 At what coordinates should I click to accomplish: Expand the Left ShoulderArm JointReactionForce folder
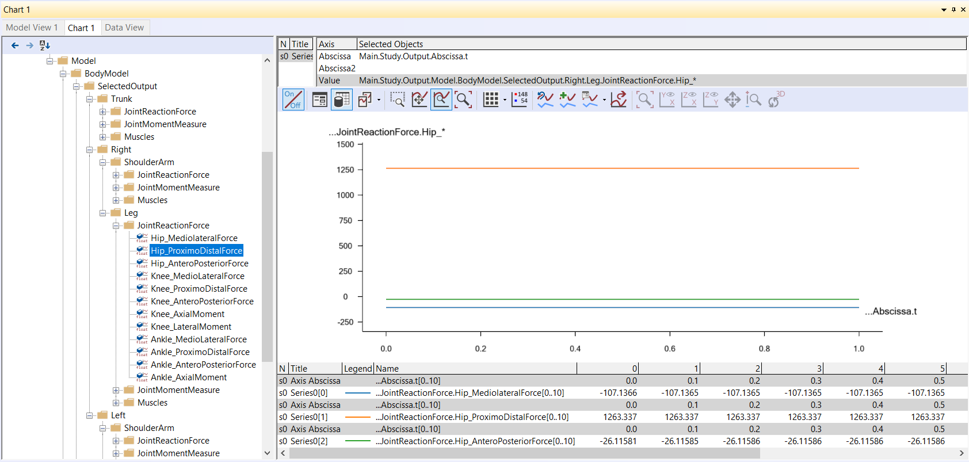coord(116,441)
